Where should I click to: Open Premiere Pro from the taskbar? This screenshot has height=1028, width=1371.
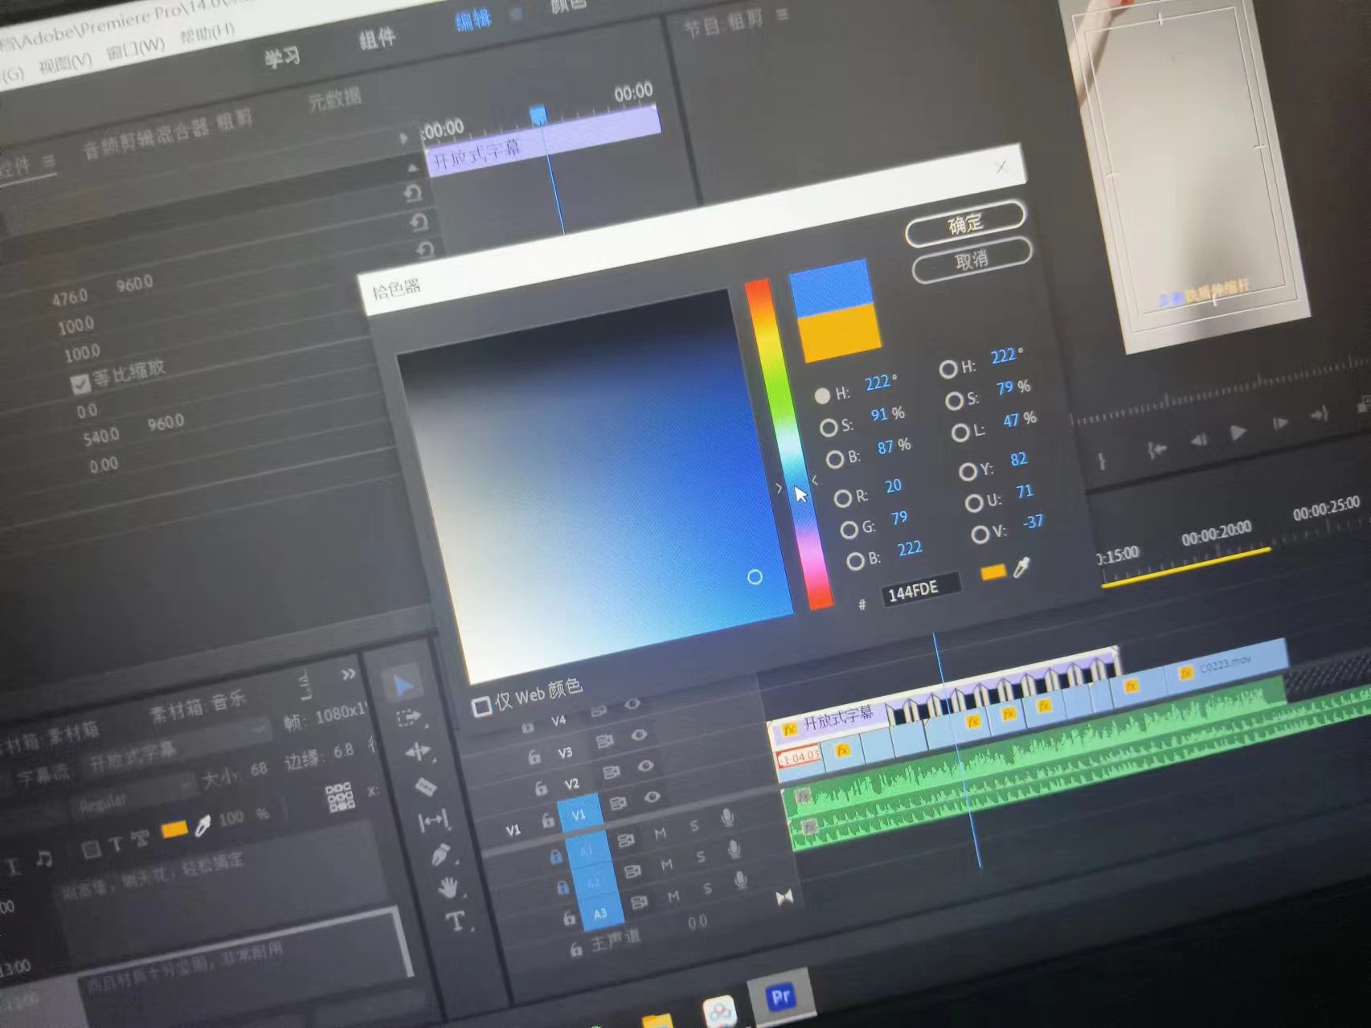tap(780, 997)
